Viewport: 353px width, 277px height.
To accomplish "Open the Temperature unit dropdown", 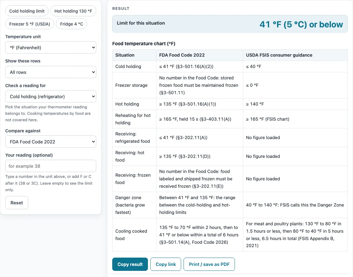I will [x=51, y=48].
